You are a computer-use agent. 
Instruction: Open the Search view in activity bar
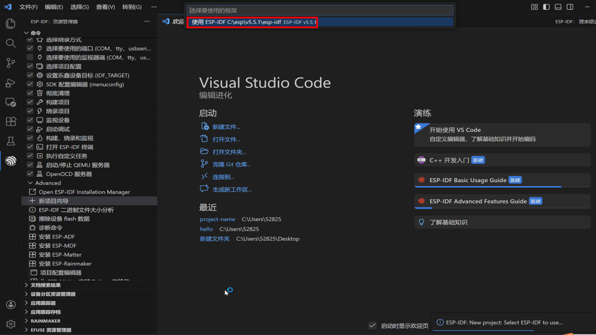pos(10,44)
